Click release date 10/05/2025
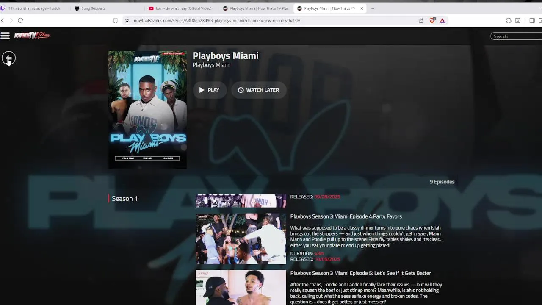Image resolution: width=542 pixels, height=305 pixels. [327, 259]
